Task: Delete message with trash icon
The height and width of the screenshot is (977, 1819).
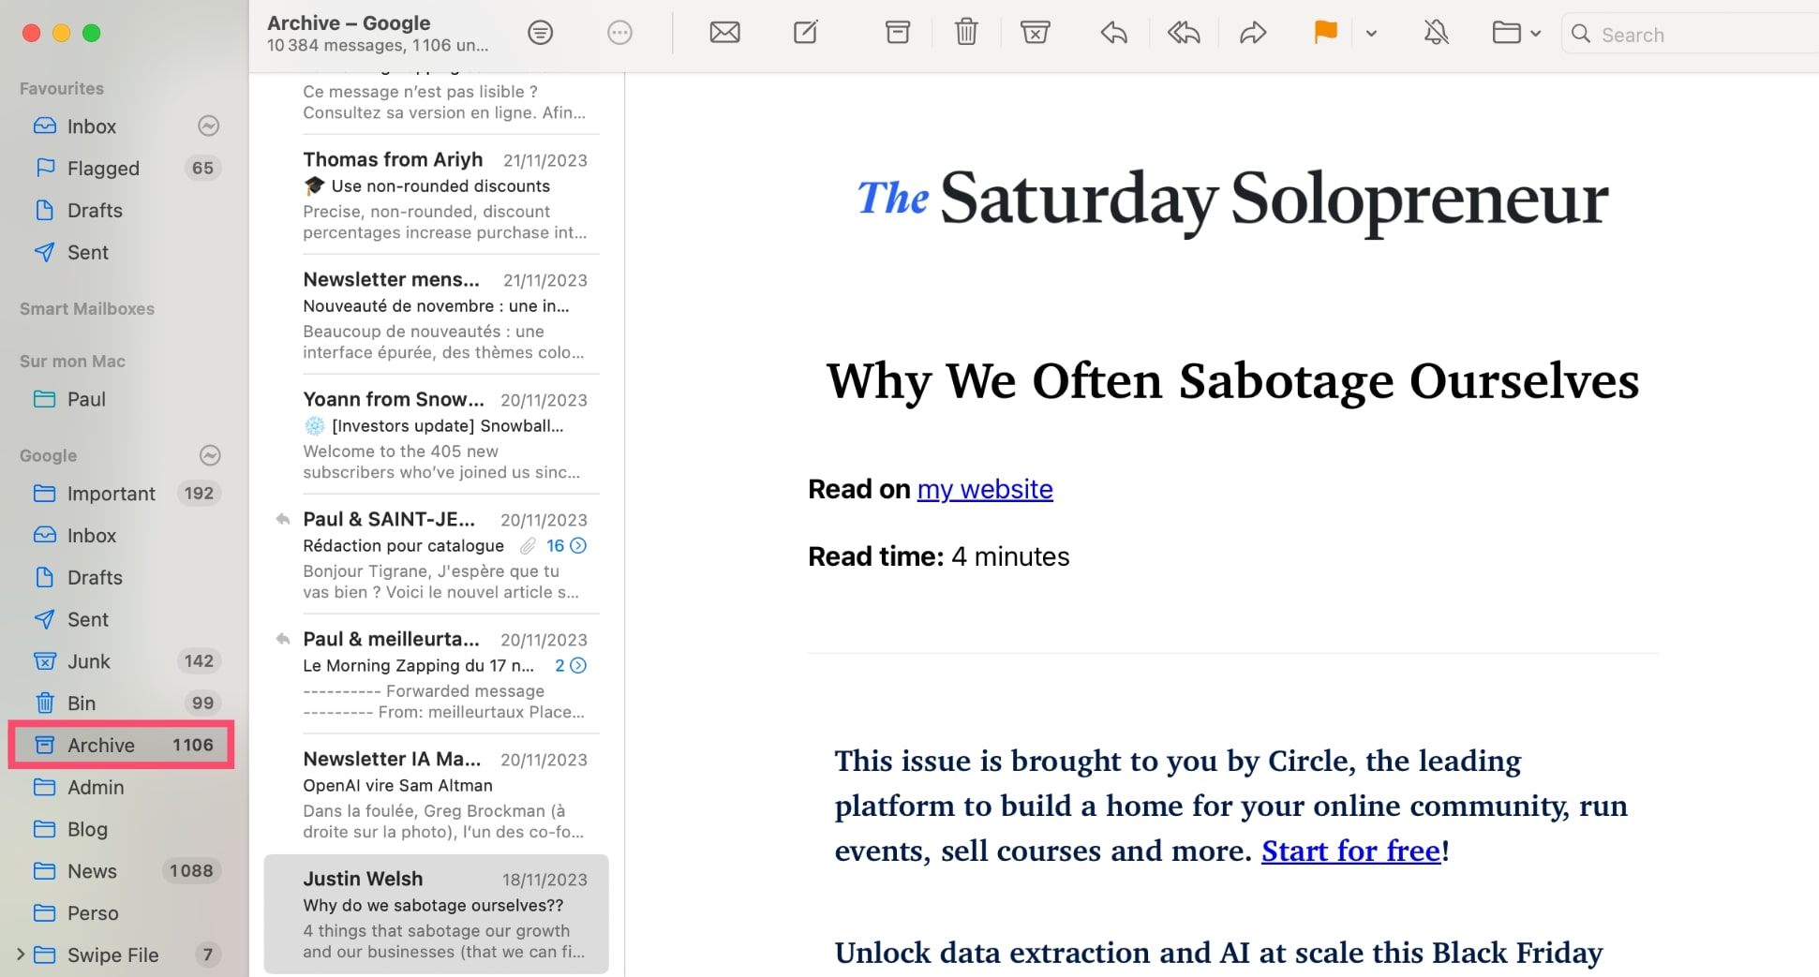Action: pyautogui.click(x=966, y=34)
